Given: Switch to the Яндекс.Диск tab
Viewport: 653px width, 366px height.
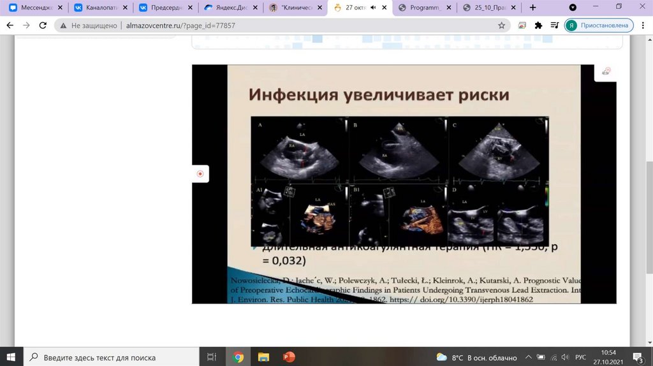Looking at the screenshot, I should (230, 8).
